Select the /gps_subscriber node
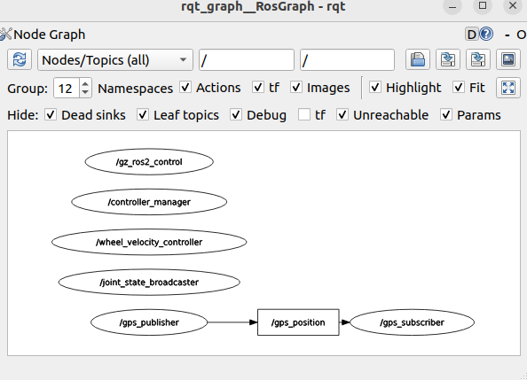This screenshot has height=380, width=527. 412,322
